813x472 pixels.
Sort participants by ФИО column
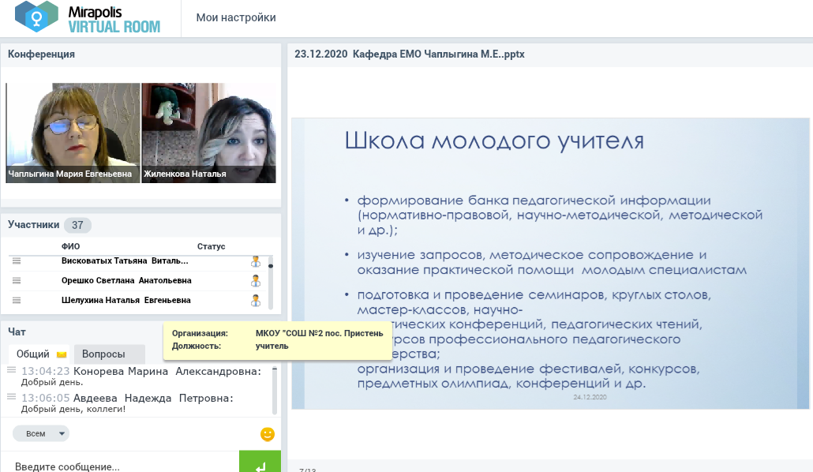point(70,246)
